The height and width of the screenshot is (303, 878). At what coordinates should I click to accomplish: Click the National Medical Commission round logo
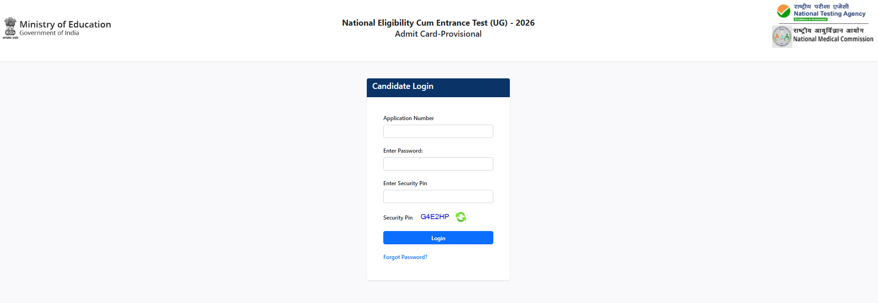(x=782, y=37)
